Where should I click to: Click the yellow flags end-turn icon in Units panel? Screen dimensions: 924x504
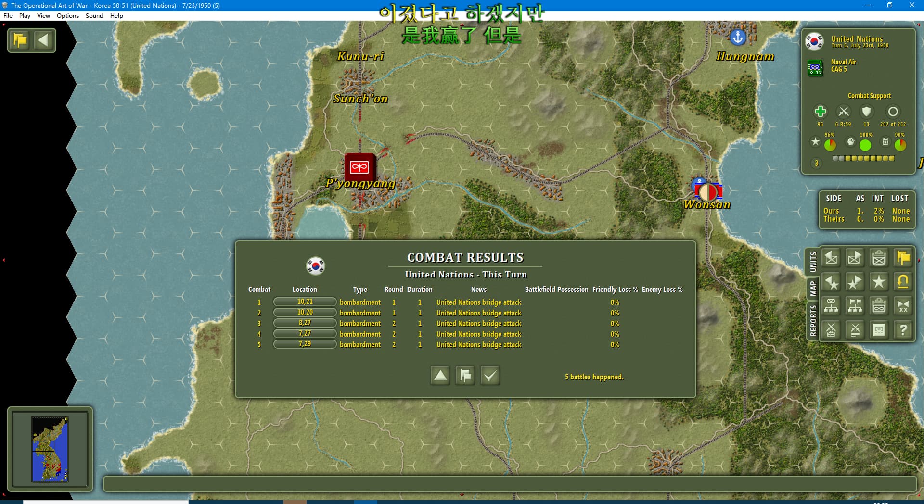(903, 258)
